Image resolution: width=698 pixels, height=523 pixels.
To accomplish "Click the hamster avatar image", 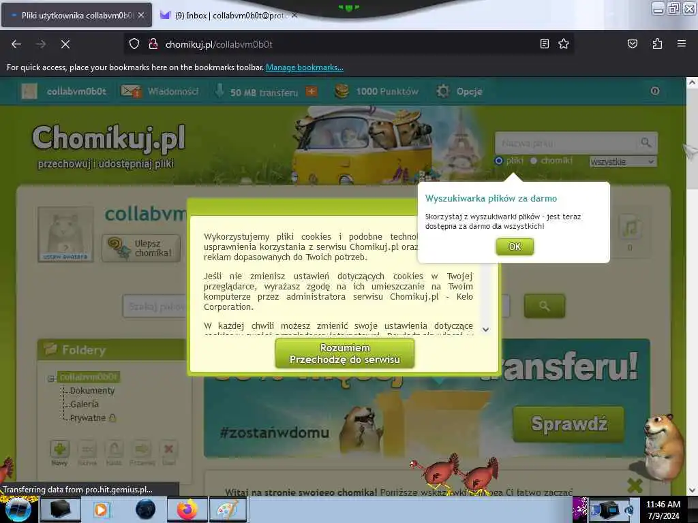I will coord(66,234).
